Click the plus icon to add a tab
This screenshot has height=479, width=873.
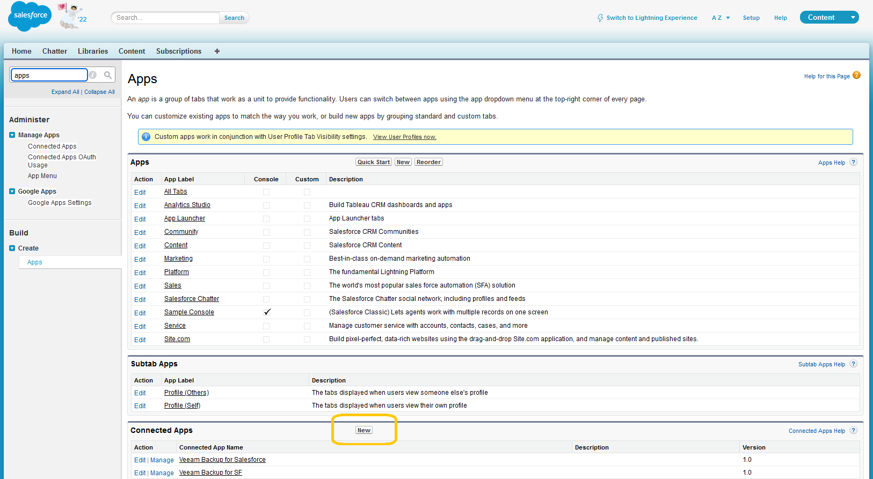pos(217,51)
